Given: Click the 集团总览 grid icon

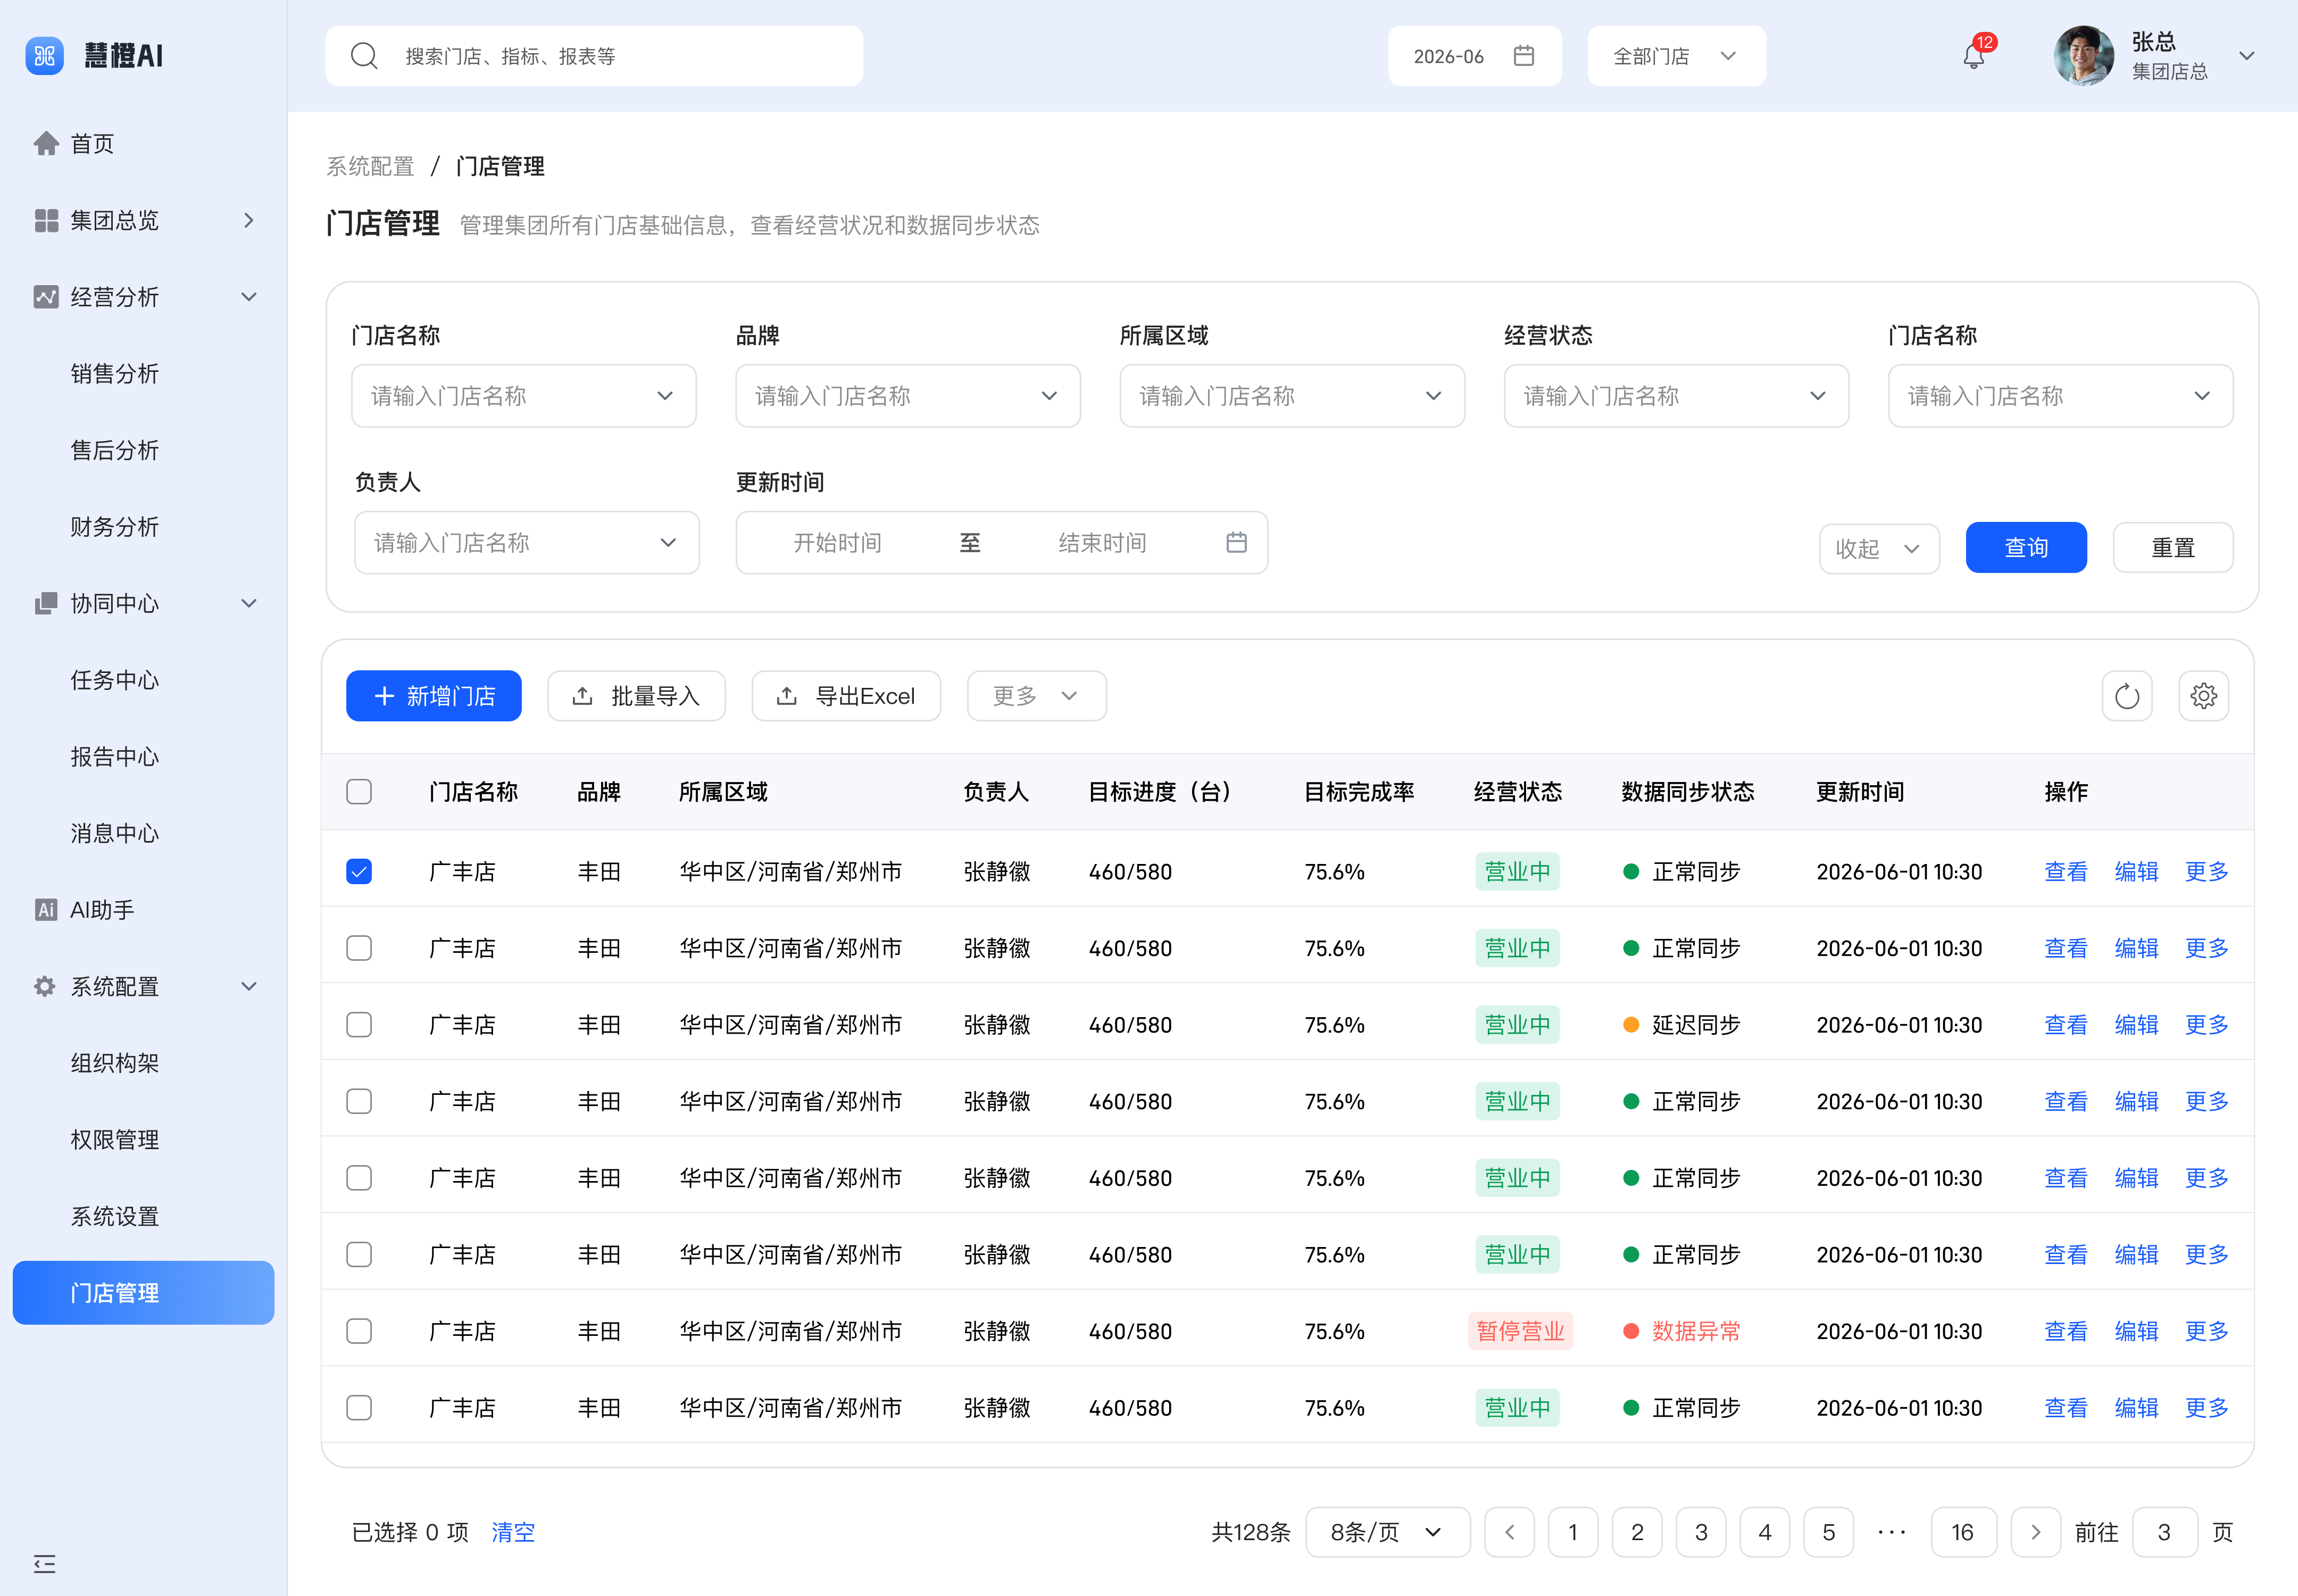Looking at the screenshot, I should (x=46, y=220).
